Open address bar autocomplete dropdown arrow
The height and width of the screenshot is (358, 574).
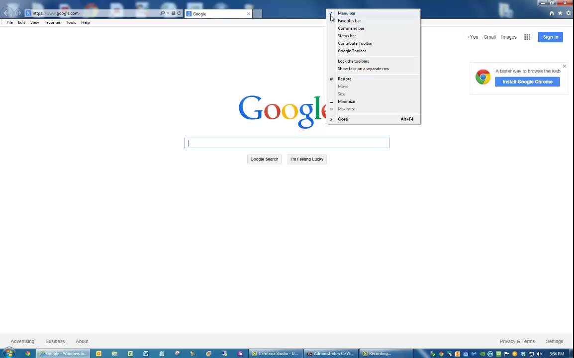168,13
